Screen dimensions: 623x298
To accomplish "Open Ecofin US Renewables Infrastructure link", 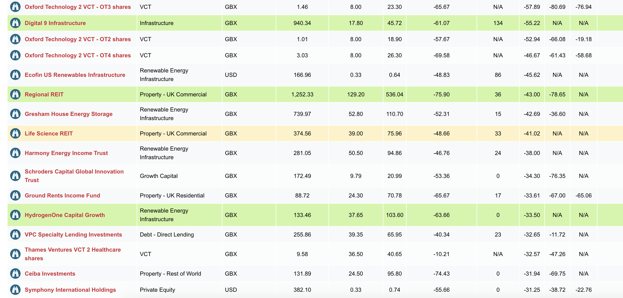I will pos(75,75).
